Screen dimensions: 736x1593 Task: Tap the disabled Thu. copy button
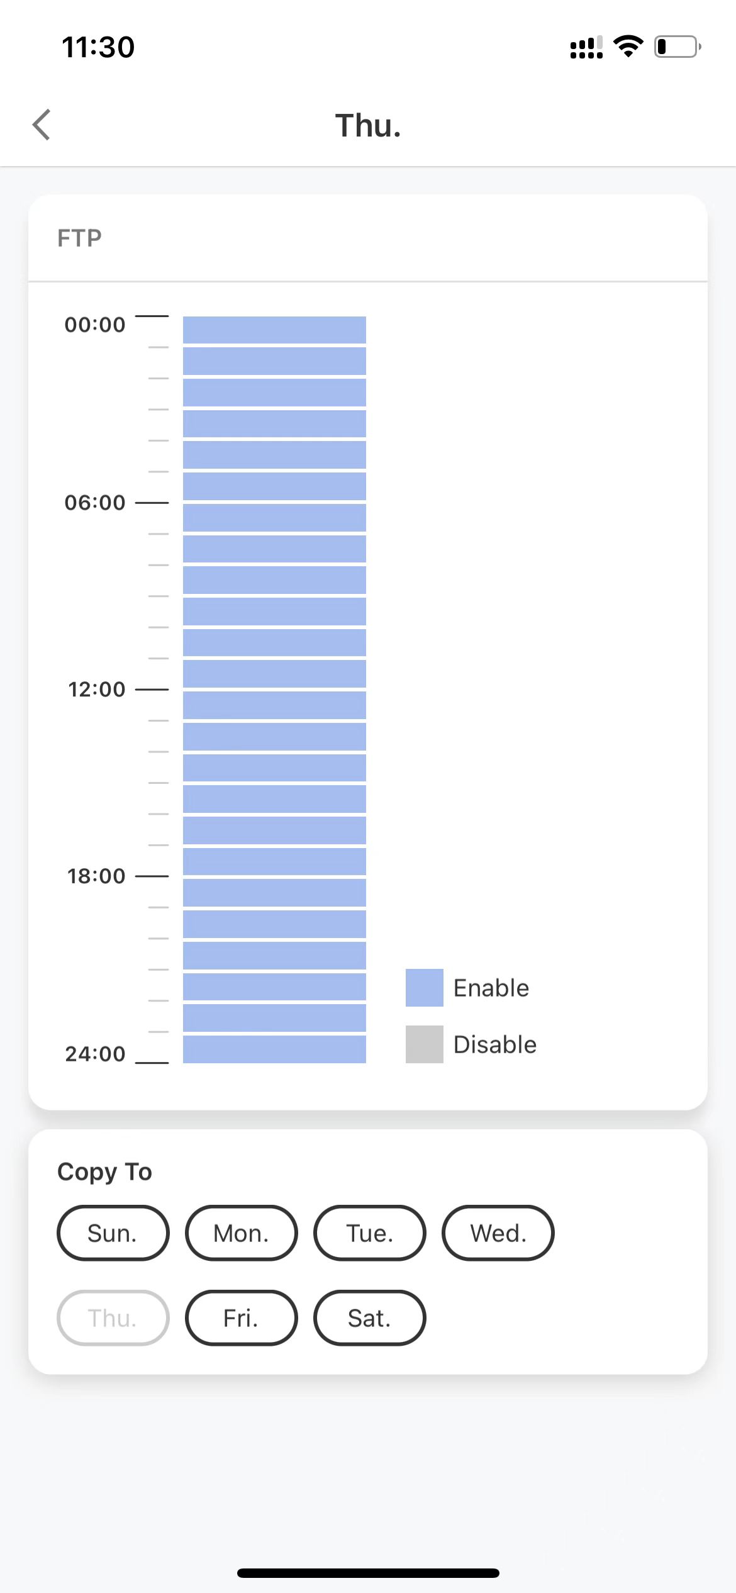[113, 1318]
